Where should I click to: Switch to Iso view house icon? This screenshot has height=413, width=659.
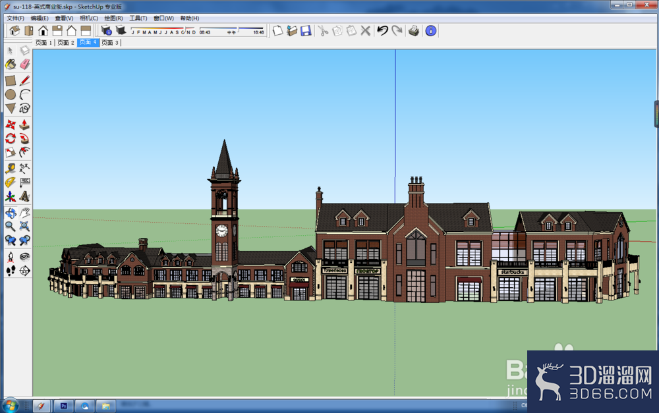(14, 30)
